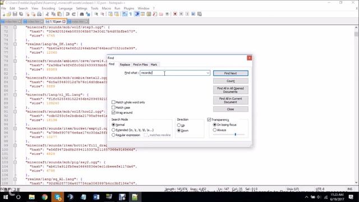Click the Redo toolbar icon
Image resolution: width=359 pixels, height=202 pixels.
73,14
